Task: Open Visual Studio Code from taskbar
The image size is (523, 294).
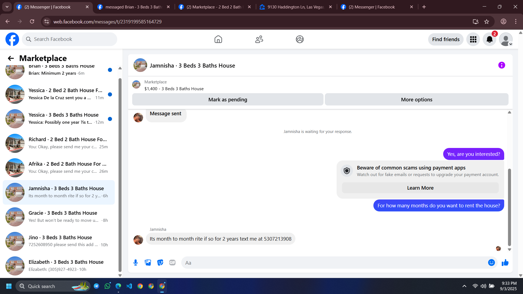Action: tap(129, 286)
